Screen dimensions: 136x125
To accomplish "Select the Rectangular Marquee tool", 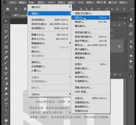I will pyautogui.click(x=6, y=26).
